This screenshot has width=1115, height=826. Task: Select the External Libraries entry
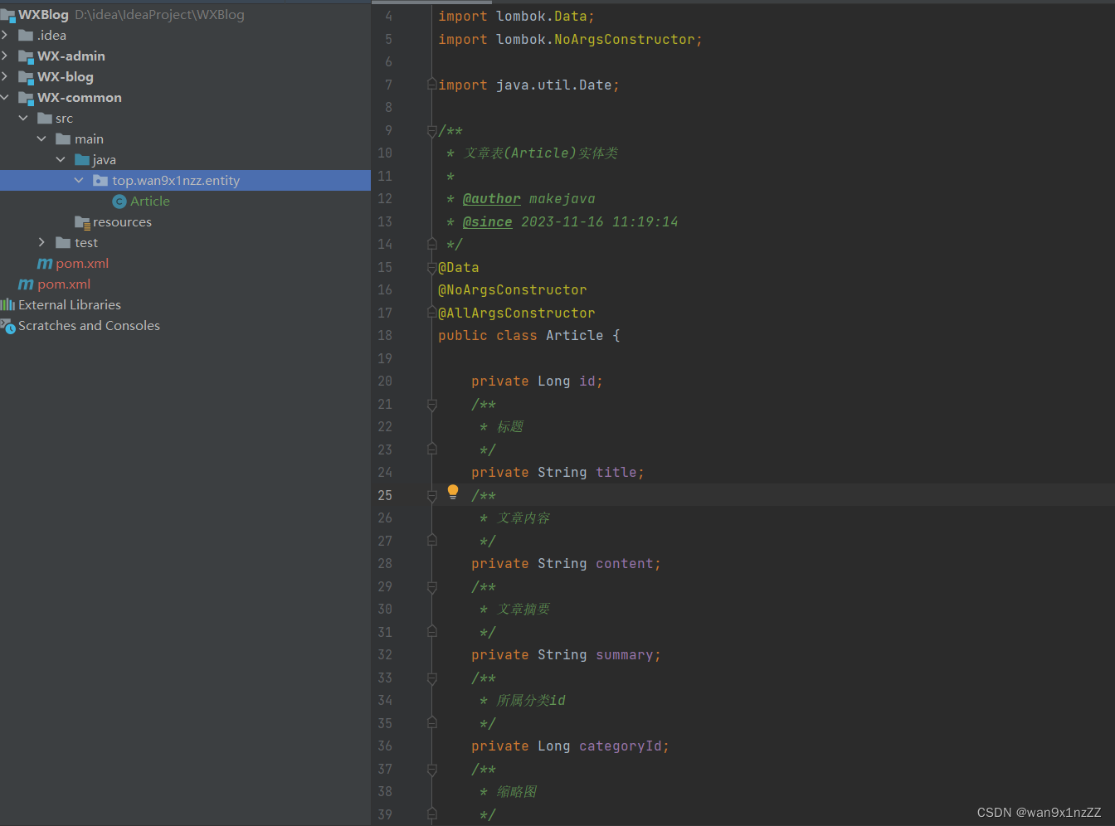coord(69,304)
